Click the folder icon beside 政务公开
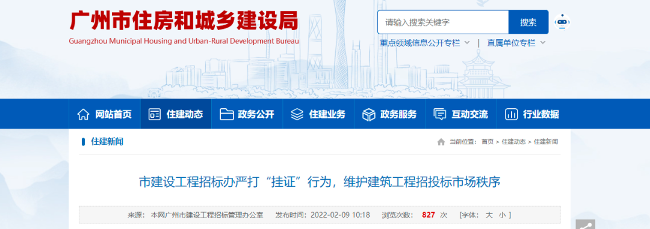Screen dimensions: 650x229 click(226, 114)
